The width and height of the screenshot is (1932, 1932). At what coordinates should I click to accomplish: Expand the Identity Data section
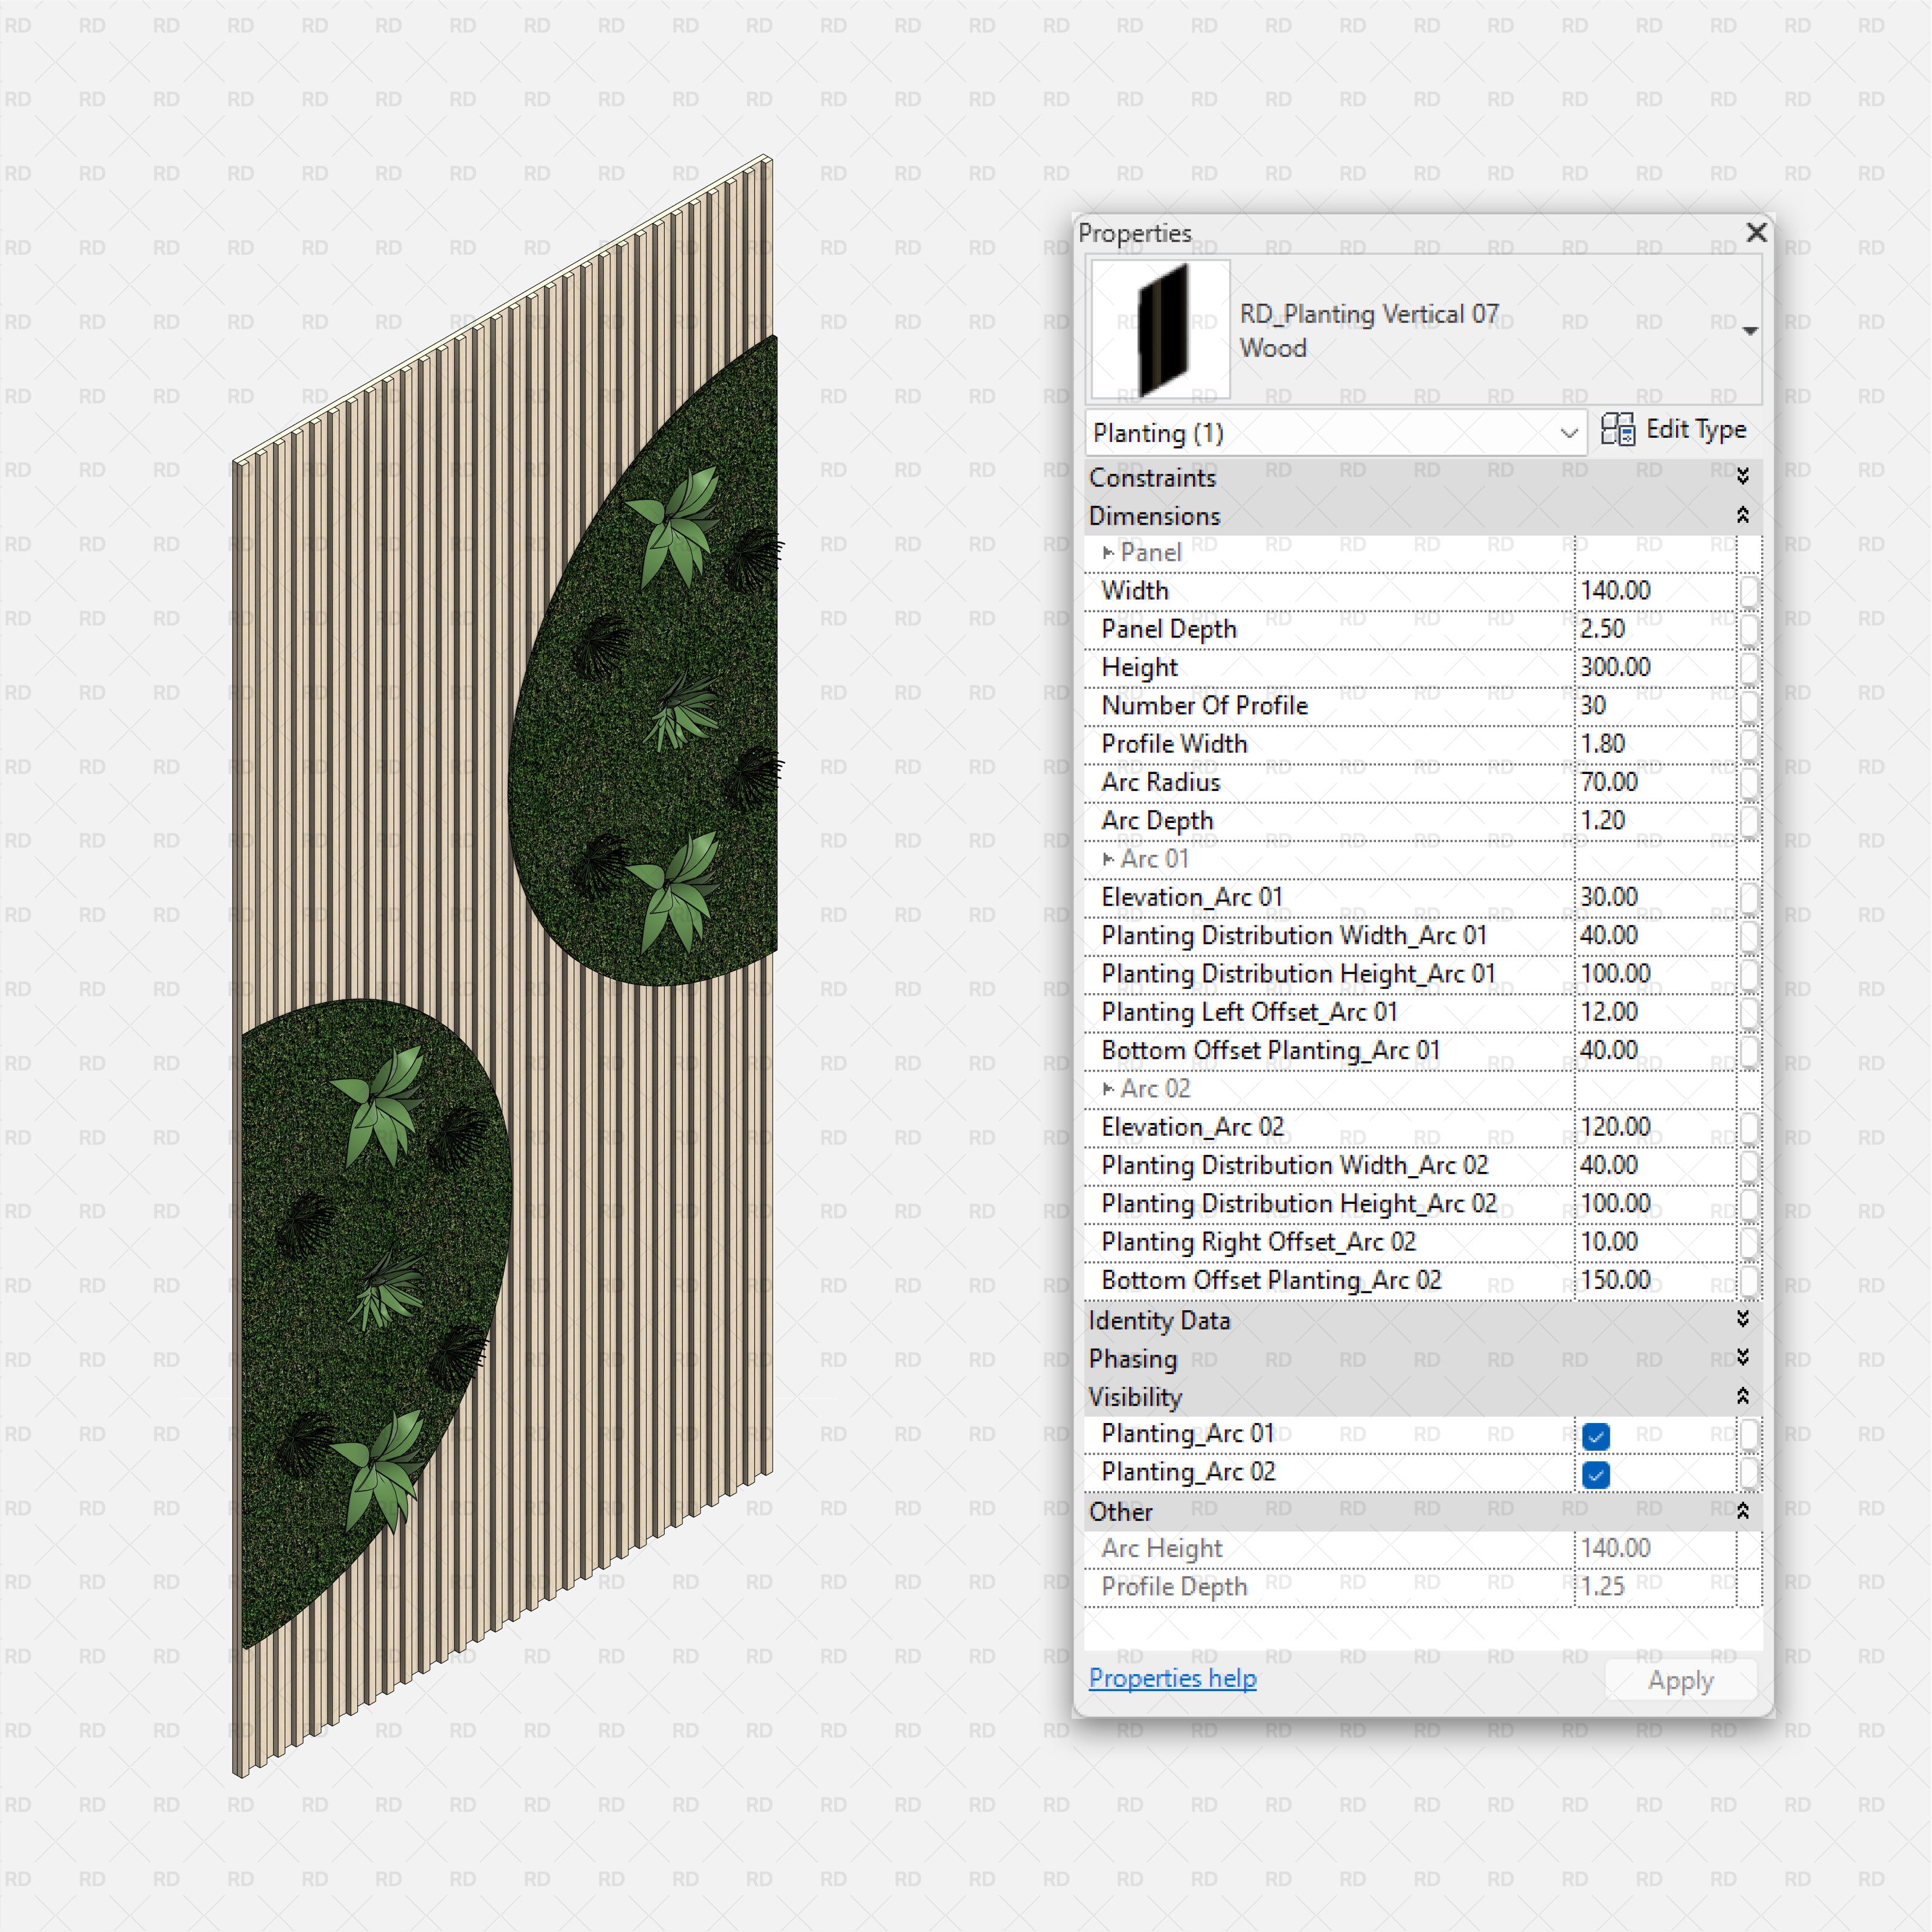tap(1742, 1319)
